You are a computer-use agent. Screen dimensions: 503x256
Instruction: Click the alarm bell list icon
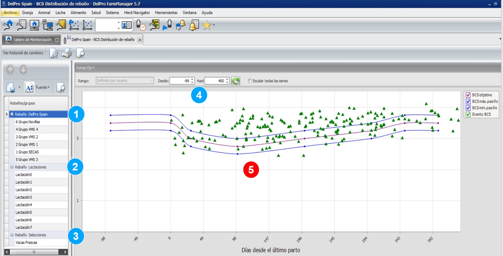click(x=194, y=25)
